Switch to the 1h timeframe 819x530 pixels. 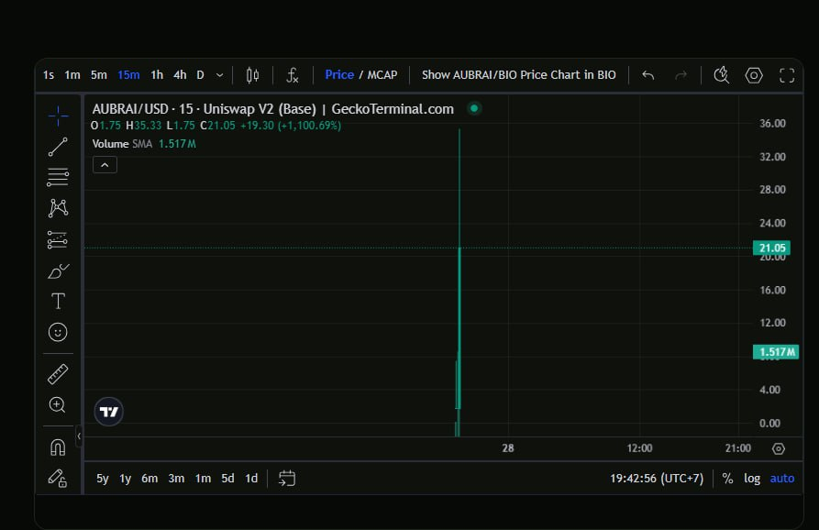tap(157, 75)
